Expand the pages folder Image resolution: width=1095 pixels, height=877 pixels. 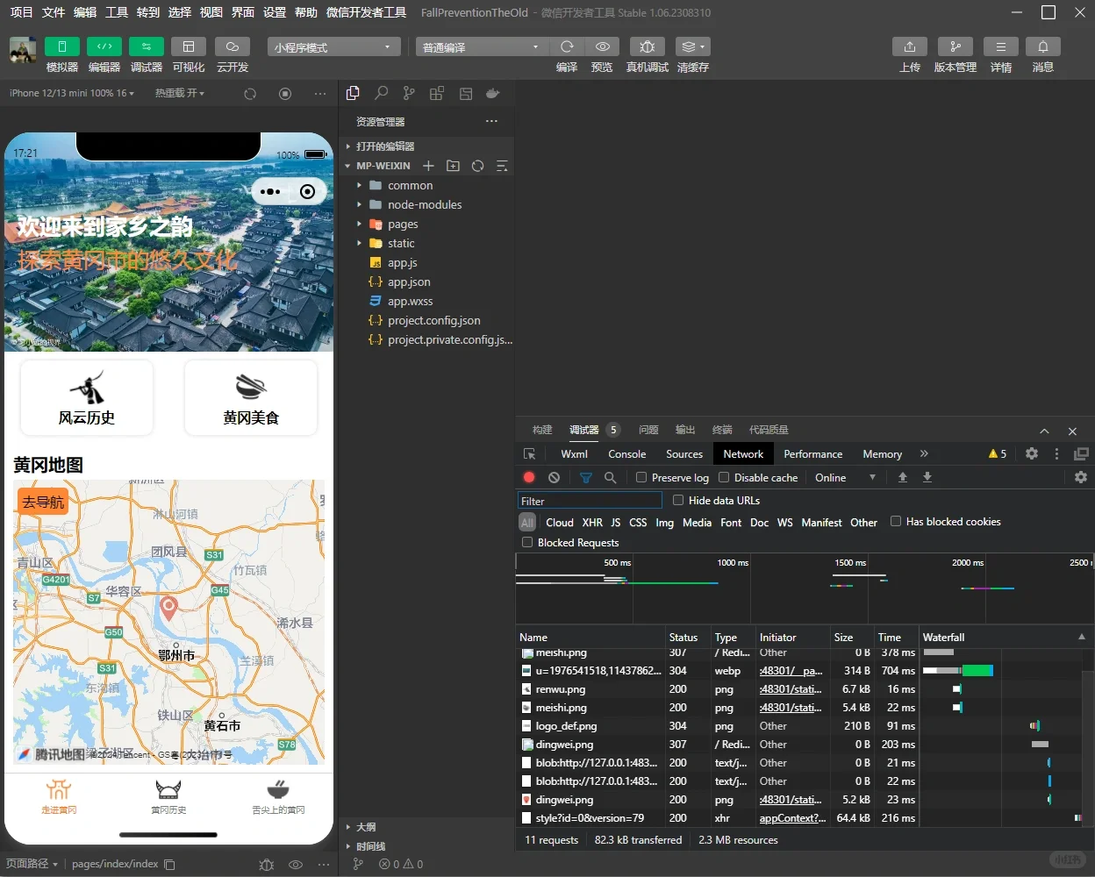(426, 224)
